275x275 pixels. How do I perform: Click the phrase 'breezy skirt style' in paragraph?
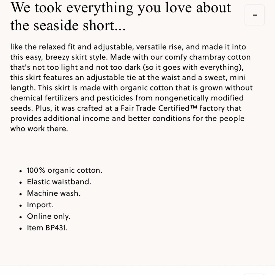pos(76,57)
